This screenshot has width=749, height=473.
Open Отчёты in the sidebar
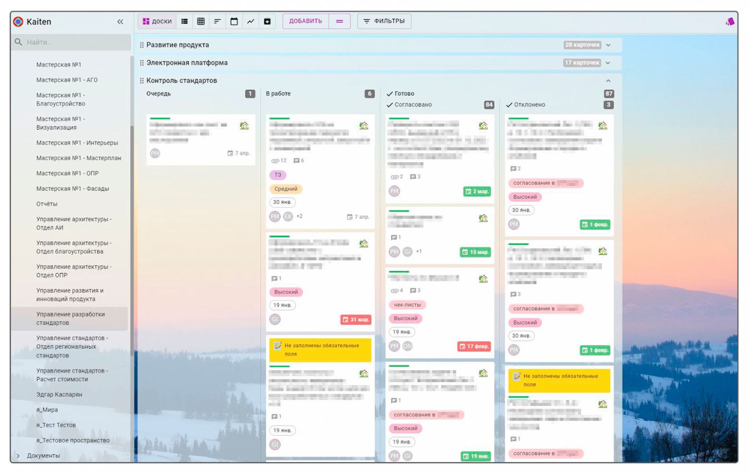[x=47, y=204]
